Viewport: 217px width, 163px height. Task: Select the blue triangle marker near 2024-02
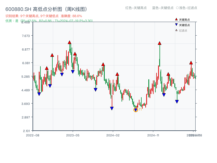[x=112, y=108]
